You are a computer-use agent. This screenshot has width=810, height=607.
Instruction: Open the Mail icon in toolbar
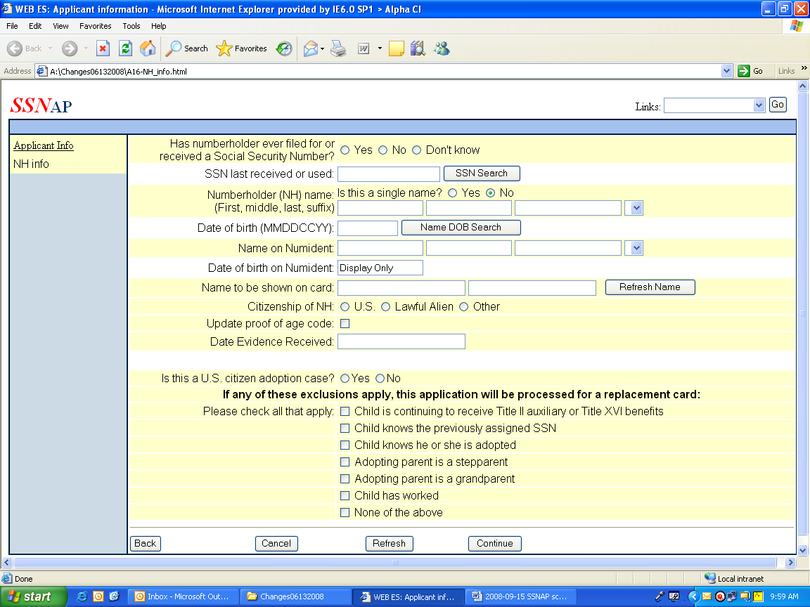[x=310, y=48]
